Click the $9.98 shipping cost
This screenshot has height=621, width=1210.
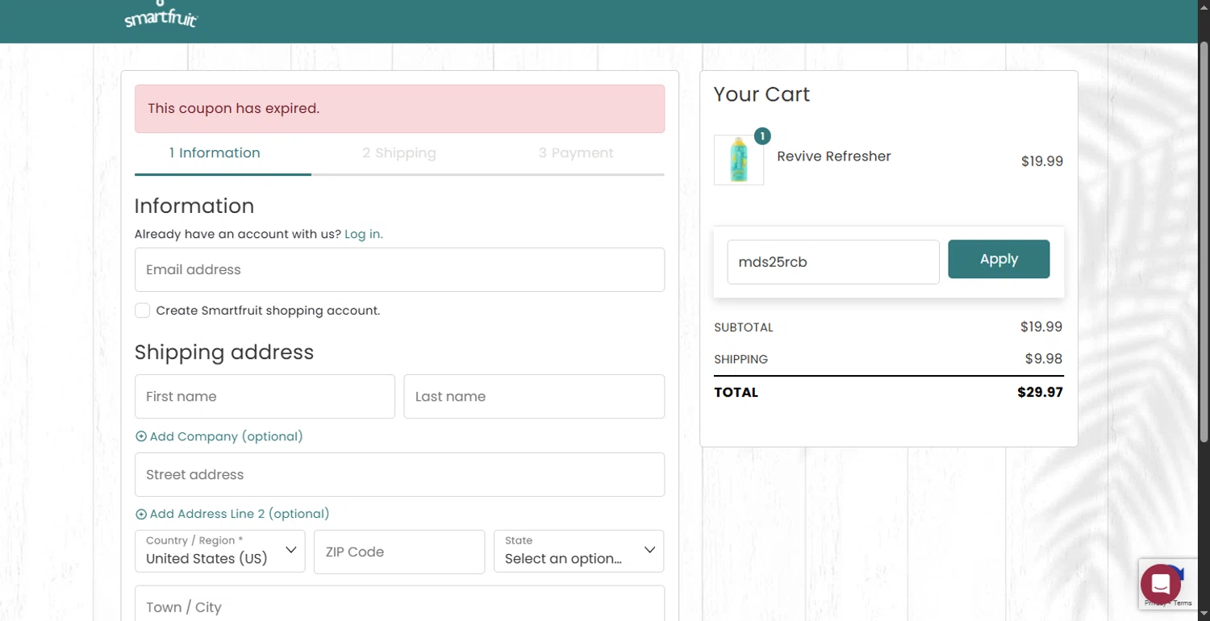tap(1043, 359)
